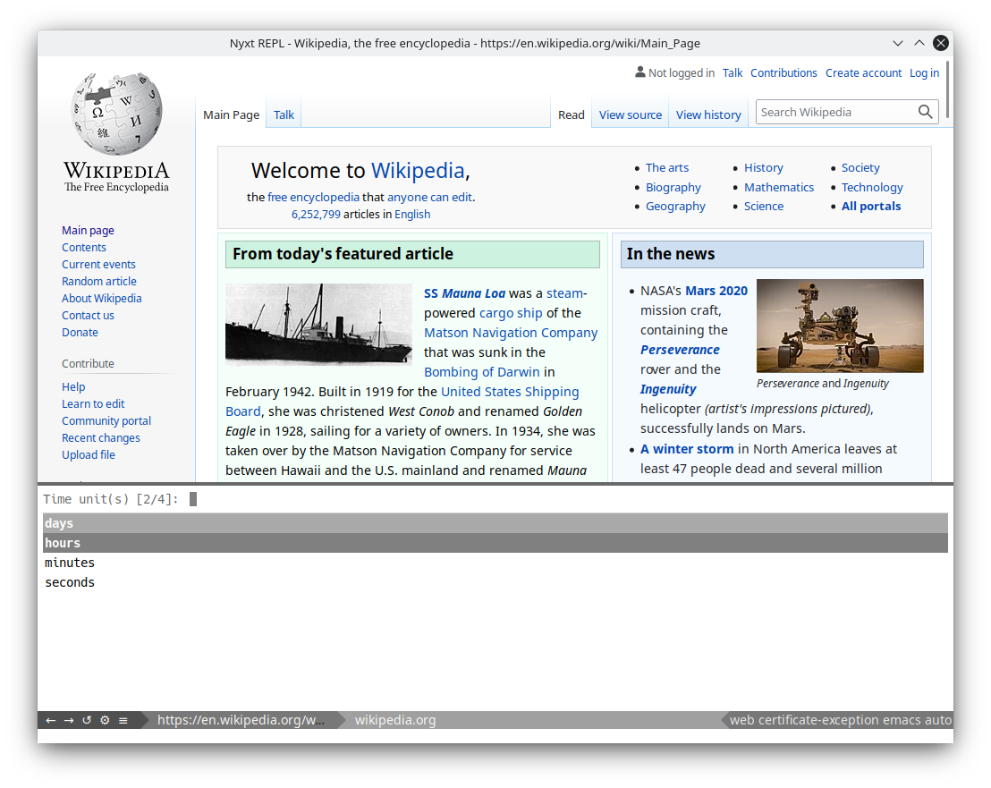Click the Wikipedia globe logo

coord(116,114)
